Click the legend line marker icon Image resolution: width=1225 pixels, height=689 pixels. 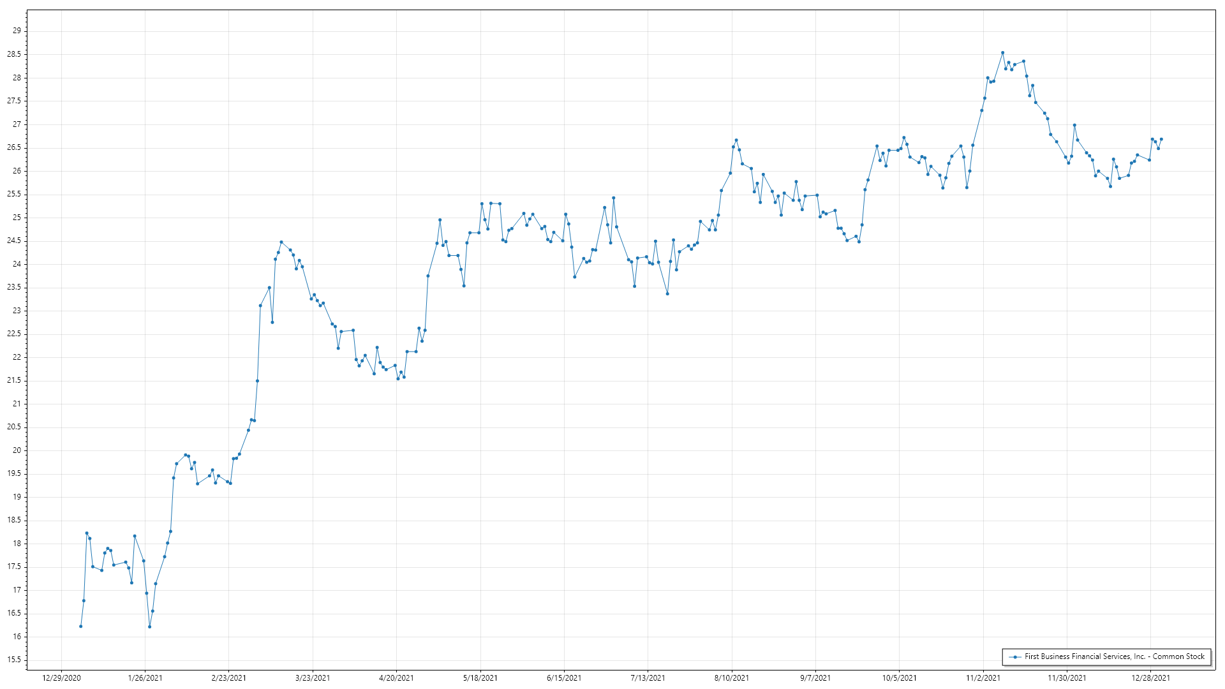pyautogui.click(x=1014, y=656)
